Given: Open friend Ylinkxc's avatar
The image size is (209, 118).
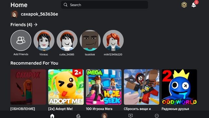Looking at the screenshot, I should 44,40.
